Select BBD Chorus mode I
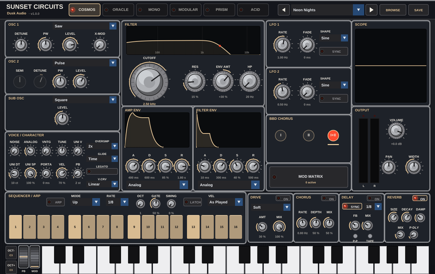This screenshot has height=274, width=435. 280,135
